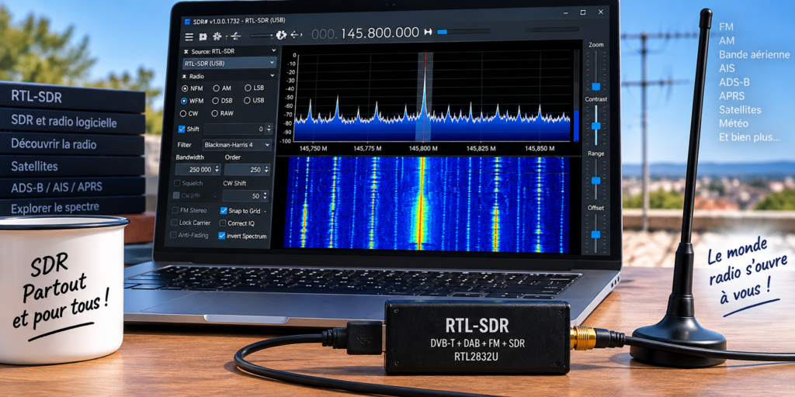
Task: Click the 145,775 M frequency axis label
Action: [x=367, y=148]
